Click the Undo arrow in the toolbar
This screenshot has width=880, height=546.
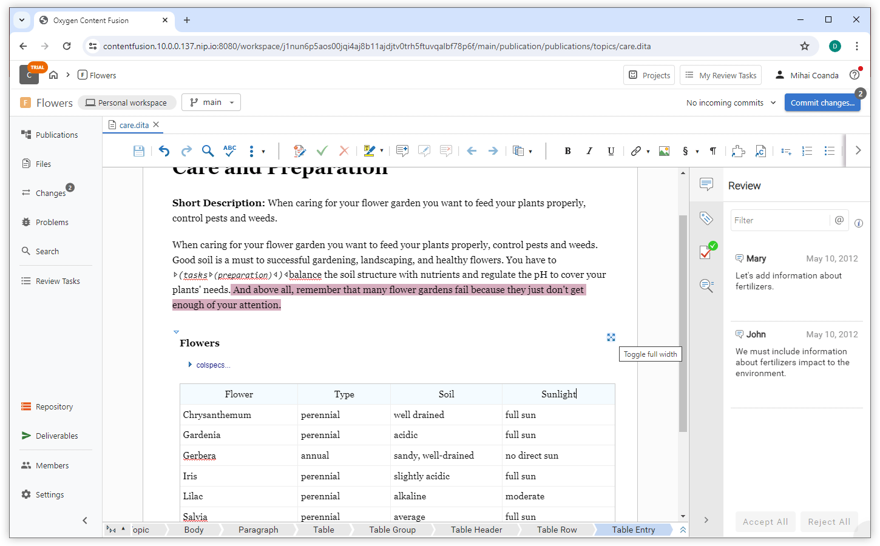coord(164,151)
